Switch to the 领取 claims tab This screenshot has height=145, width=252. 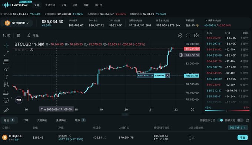coord(80,120)
